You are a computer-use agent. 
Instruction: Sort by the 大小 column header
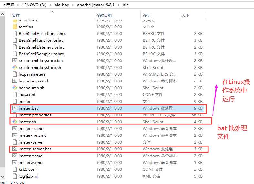tap(185, 16)
